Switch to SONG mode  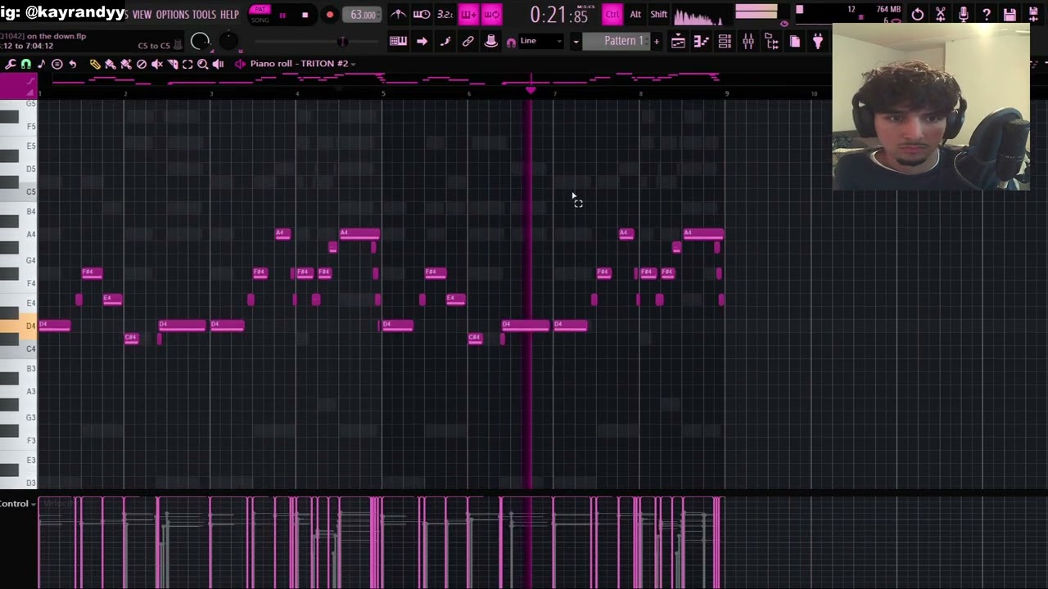(x=260, y=20)
